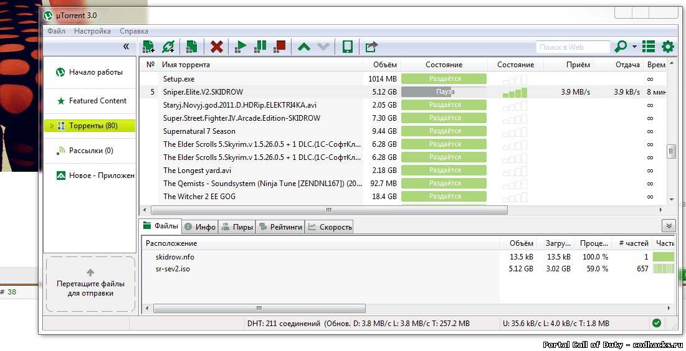
Task: Click the Share toolbar icon
Action: click(x=371, y=46)
